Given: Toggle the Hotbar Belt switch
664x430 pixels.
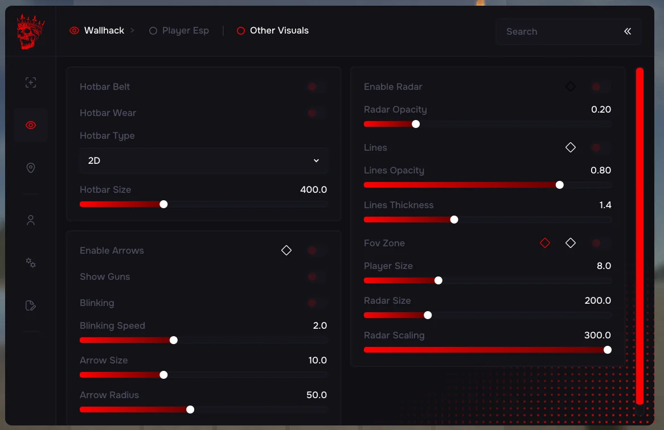Looking at the screenshot, I should click(x=317, y=86).
